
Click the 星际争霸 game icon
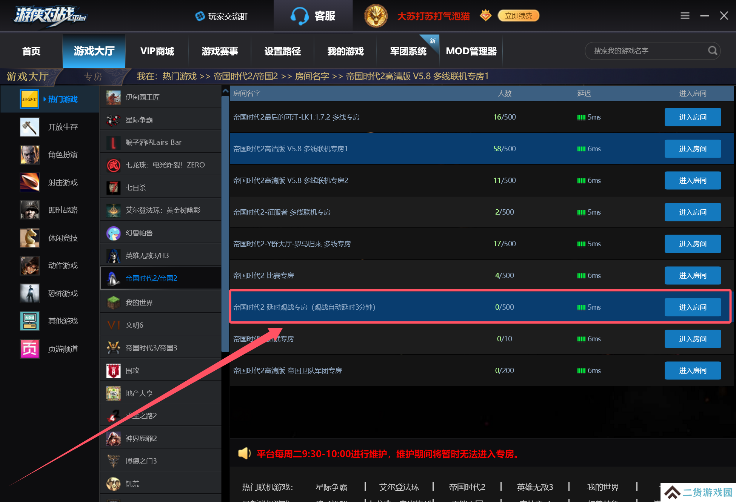(113, 120)
